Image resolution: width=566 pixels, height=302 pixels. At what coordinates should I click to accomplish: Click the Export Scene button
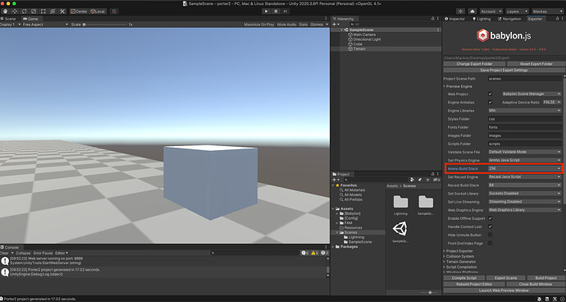point(505,278)
